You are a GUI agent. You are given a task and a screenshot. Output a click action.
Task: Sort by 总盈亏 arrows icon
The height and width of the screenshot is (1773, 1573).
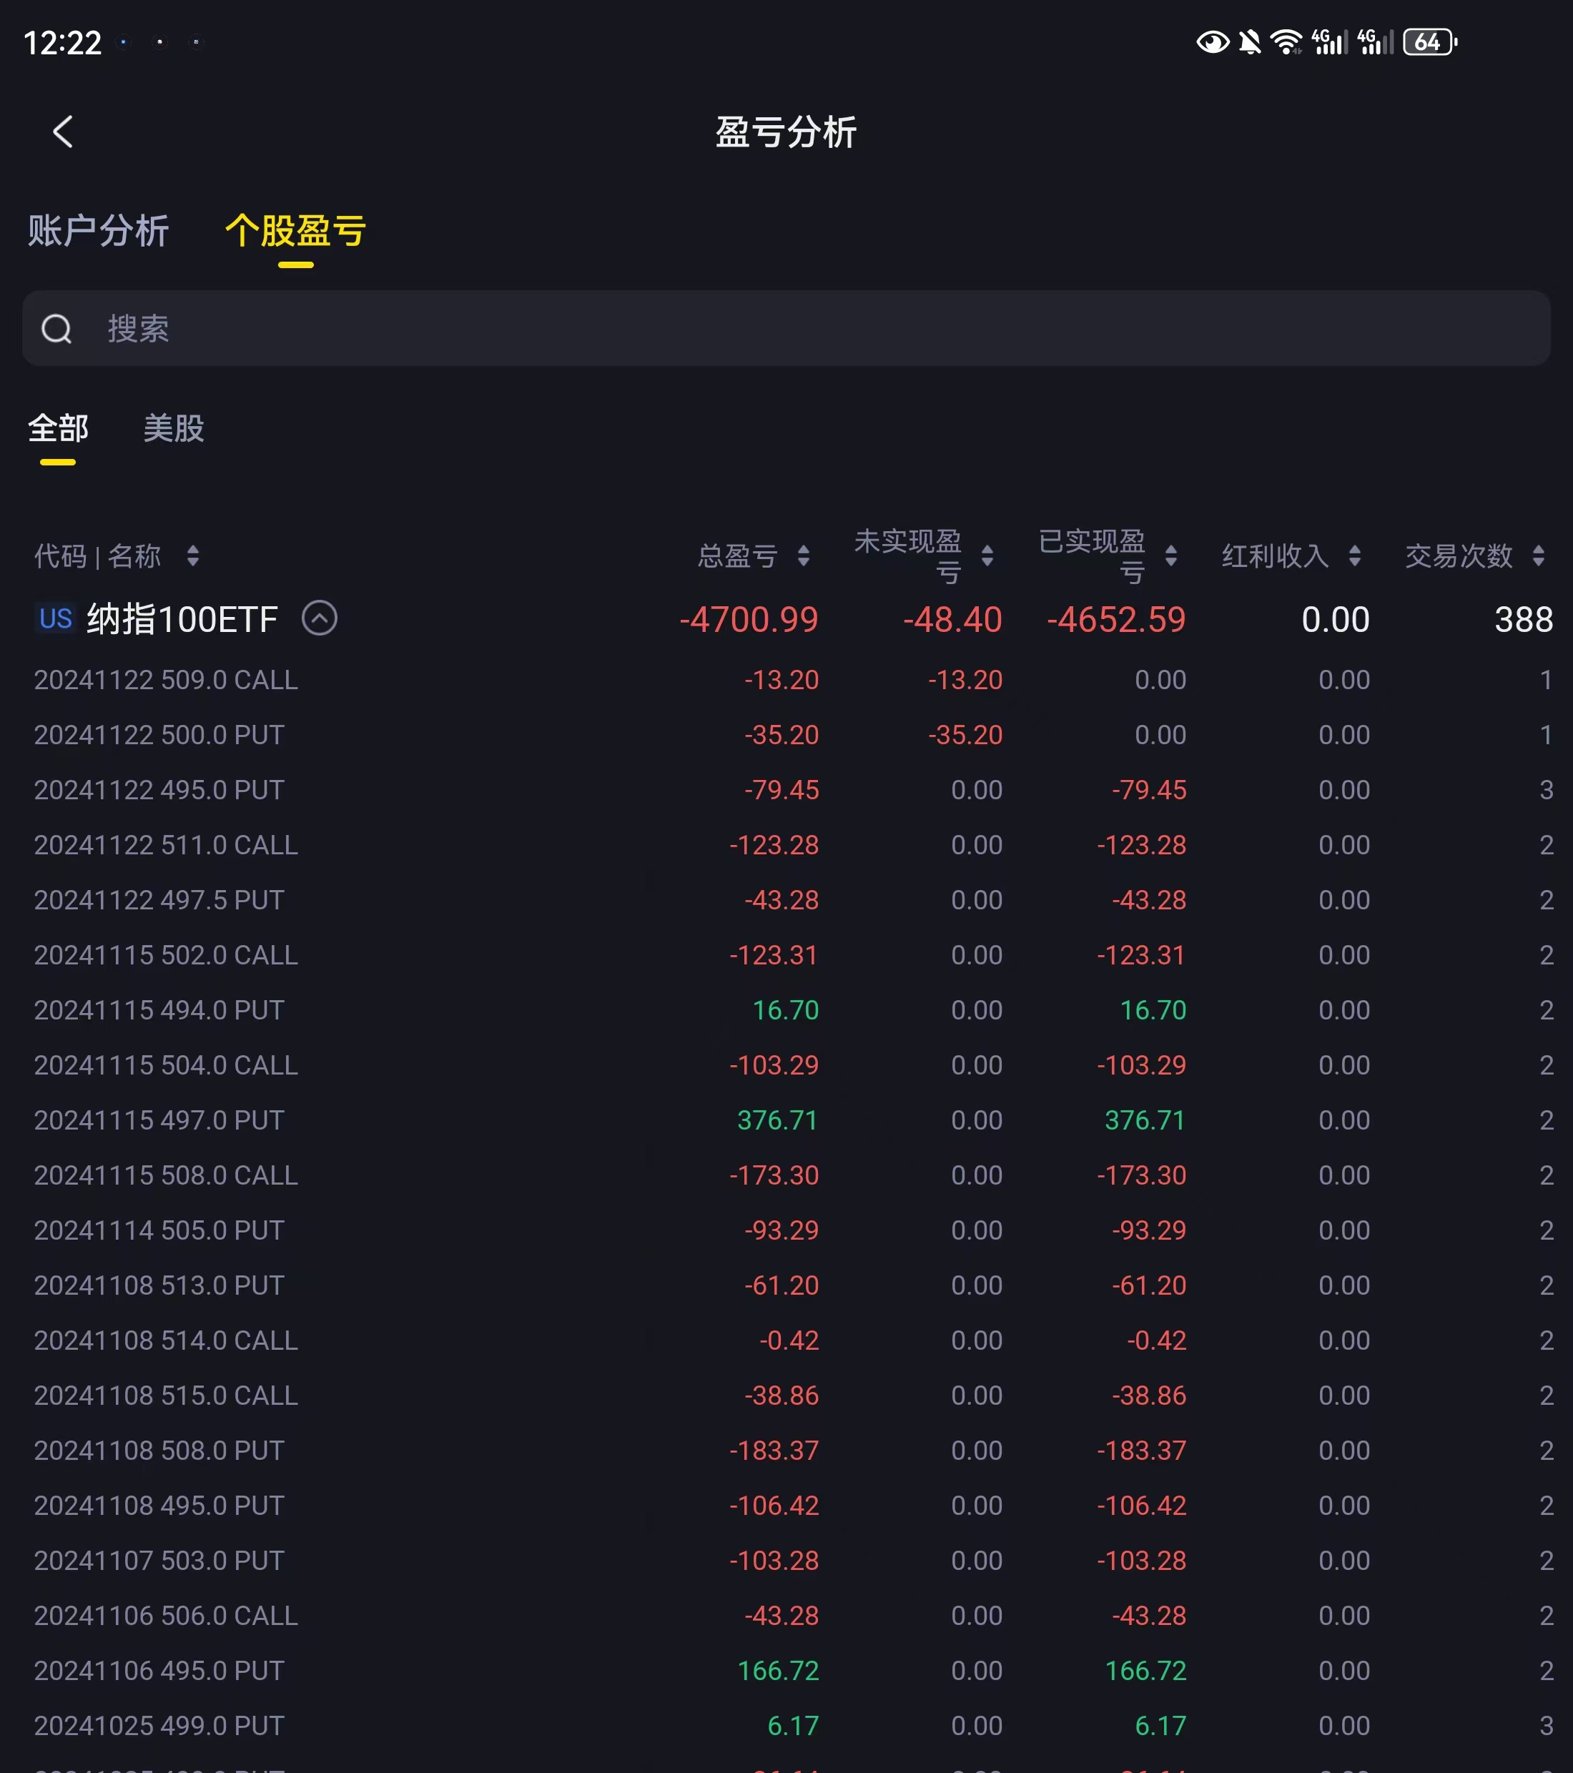[x=804, y=556]
